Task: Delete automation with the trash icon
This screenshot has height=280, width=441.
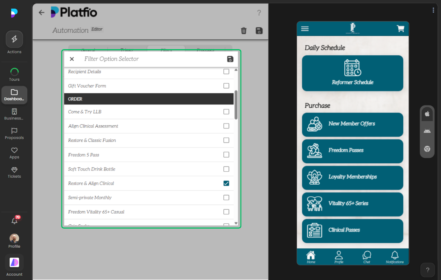Action: tap(244, 31)
